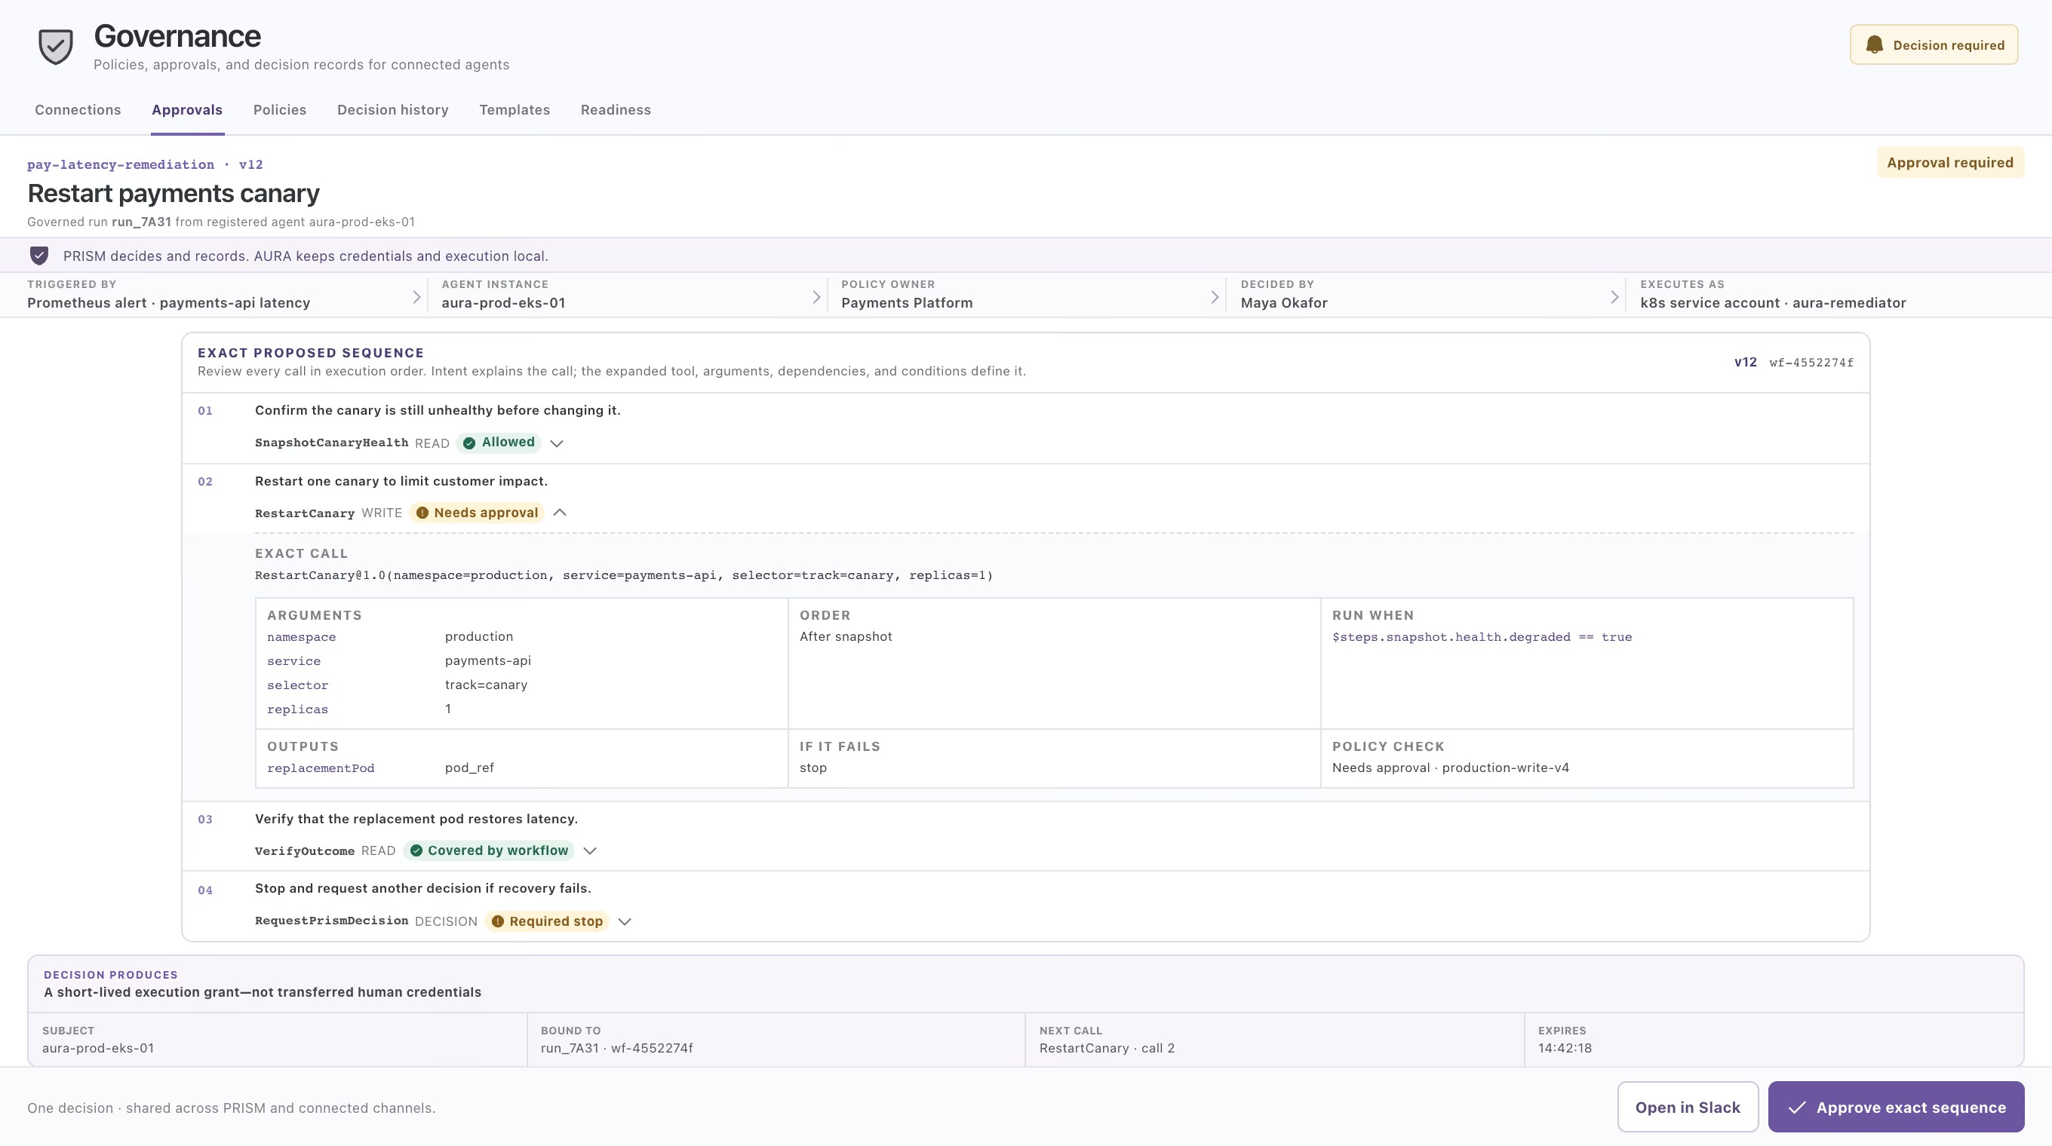Click the stop value under If it fails
The width and height of the screenshot is (2052, 1146).
tap(813, 768)
